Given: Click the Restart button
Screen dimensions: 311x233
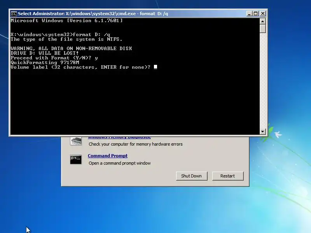Looking at the screenshot, I should point(228,176).
